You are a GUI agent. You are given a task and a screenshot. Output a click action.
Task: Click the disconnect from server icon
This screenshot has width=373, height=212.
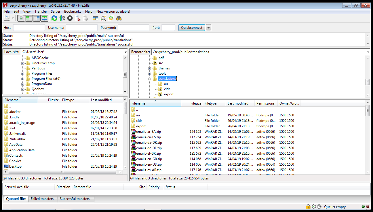(78, 18)
